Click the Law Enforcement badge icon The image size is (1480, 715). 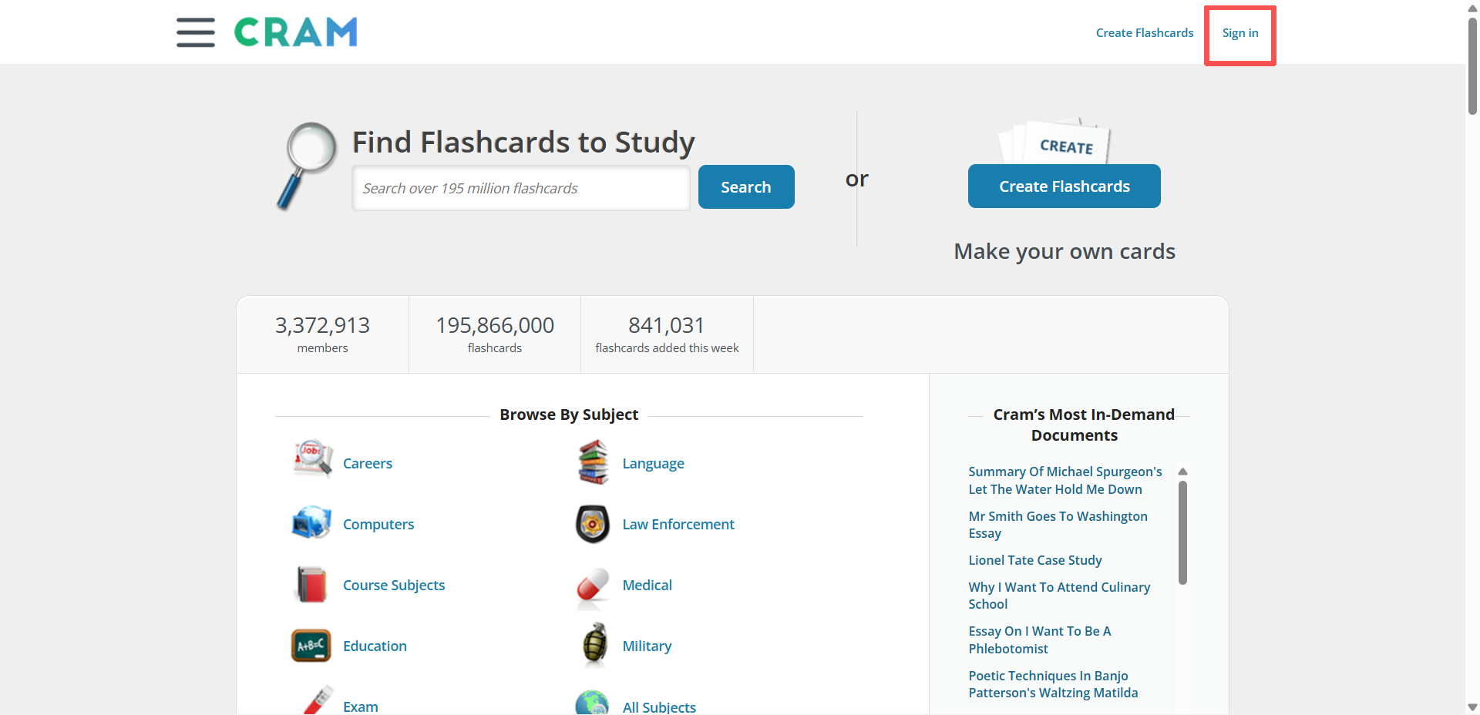click(x=593, y=524)
